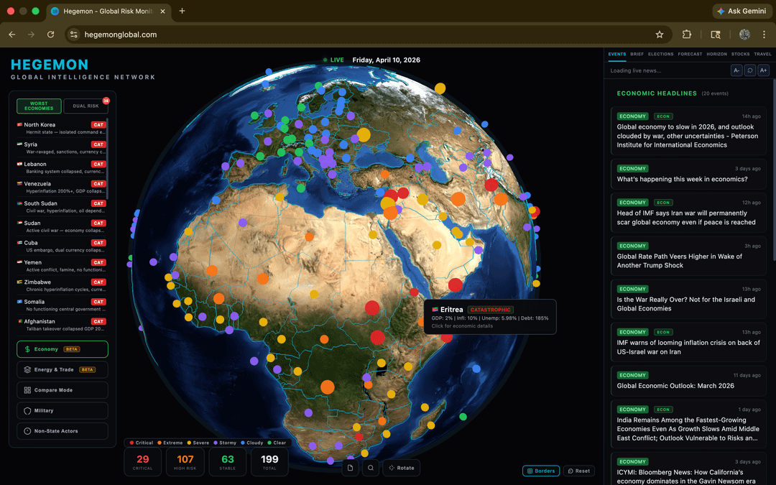Toggle globe rotation with the Rotate button

point(401,468)
